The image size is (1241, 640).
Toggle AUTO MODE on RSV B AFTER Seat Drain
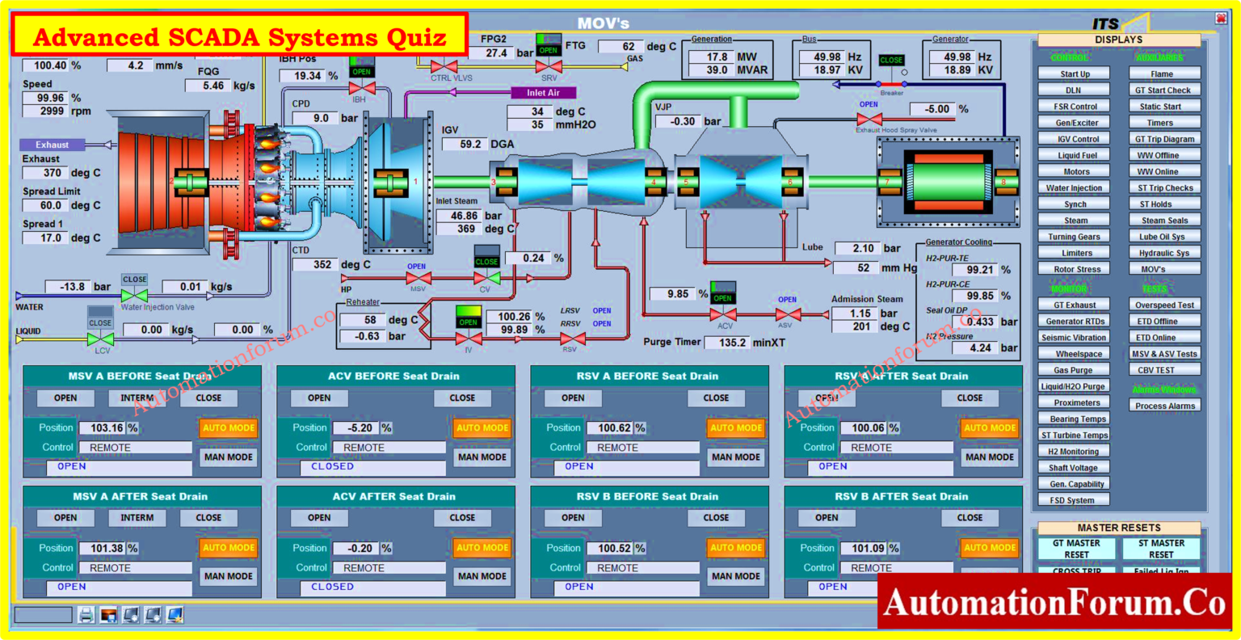click(989, 547)
